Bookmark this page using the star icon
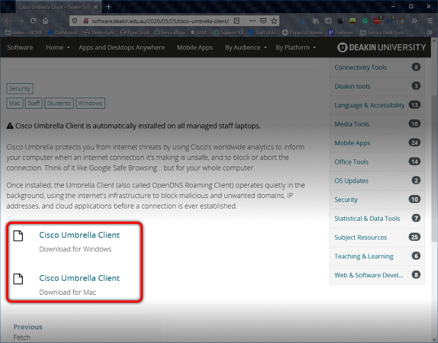The width and height of the screenshot is (438, 343). click(274, 21)
